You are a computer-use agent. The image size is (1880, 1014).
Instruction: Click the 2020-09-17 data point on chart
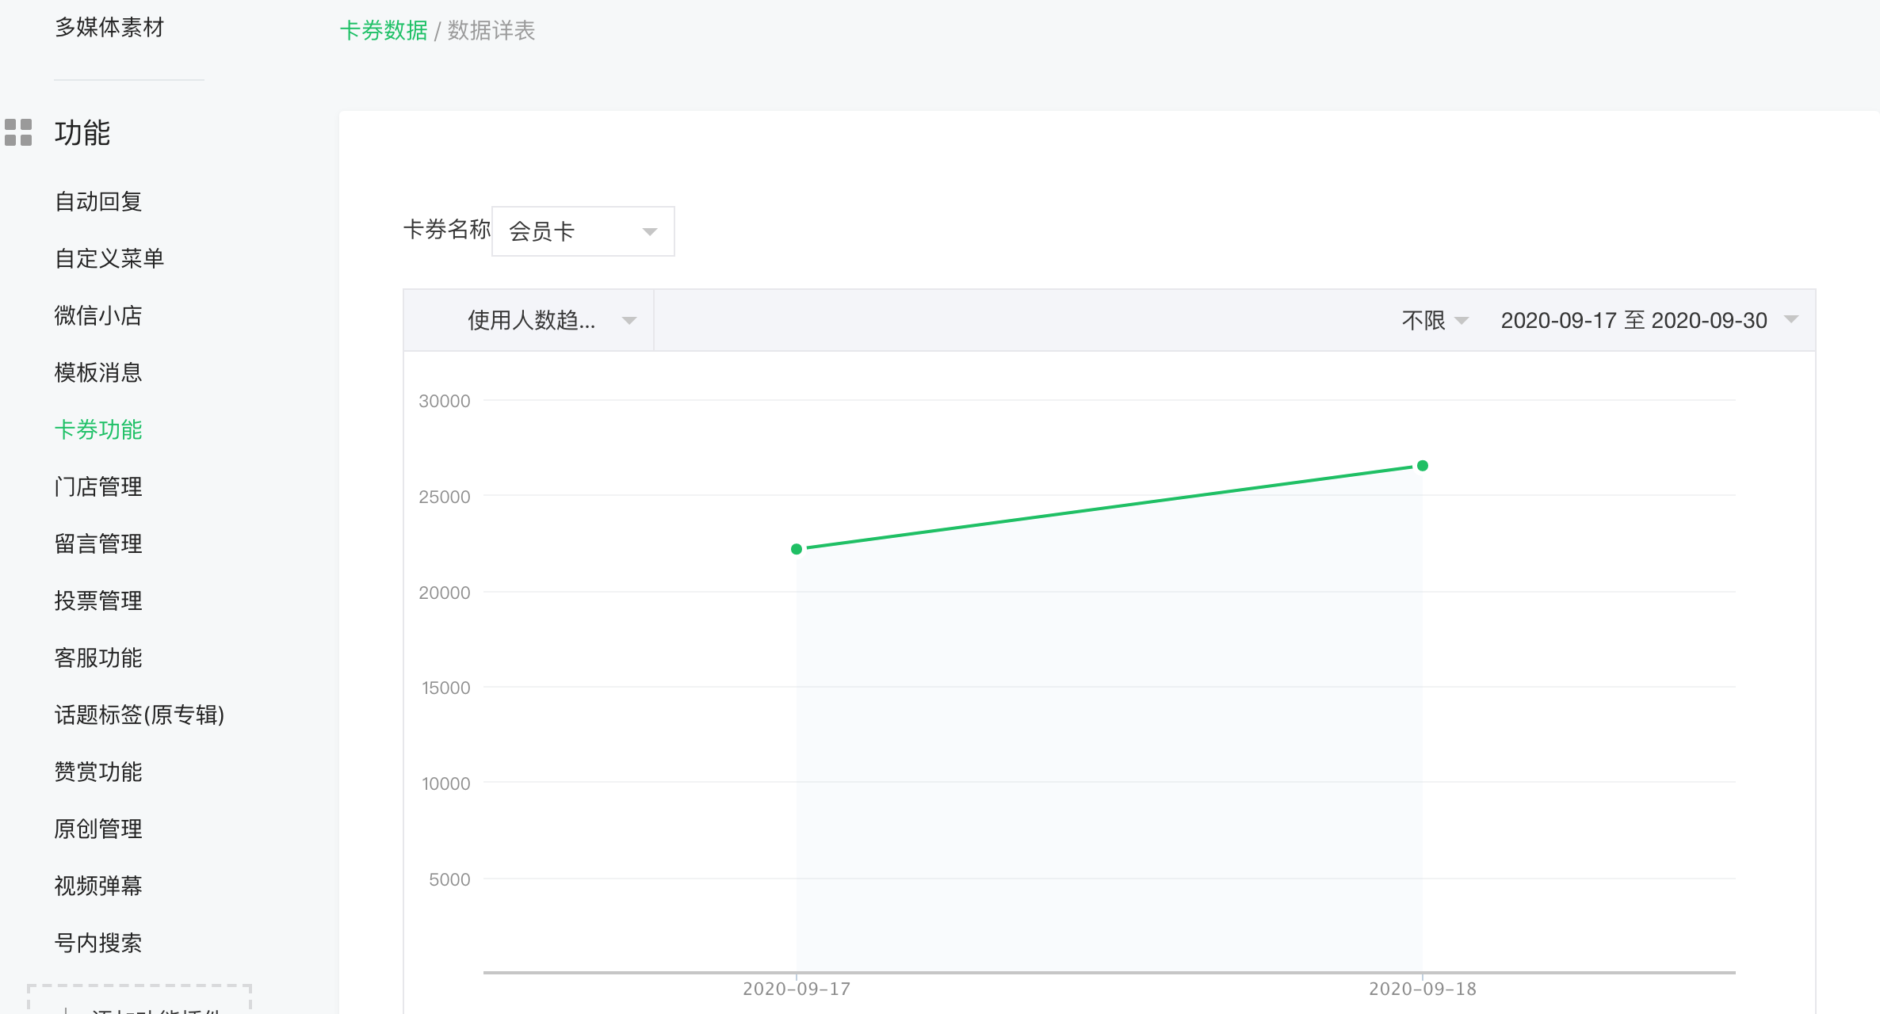coord(797,549)
